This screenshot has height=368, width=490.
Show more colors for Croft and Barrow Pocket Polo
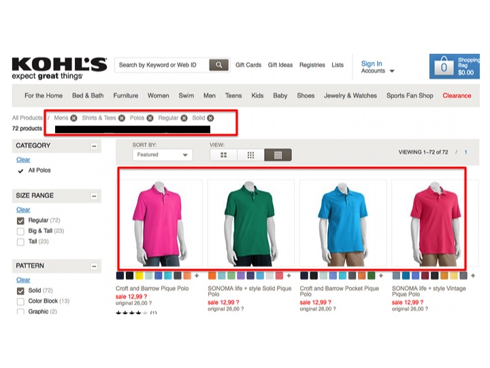380,276
